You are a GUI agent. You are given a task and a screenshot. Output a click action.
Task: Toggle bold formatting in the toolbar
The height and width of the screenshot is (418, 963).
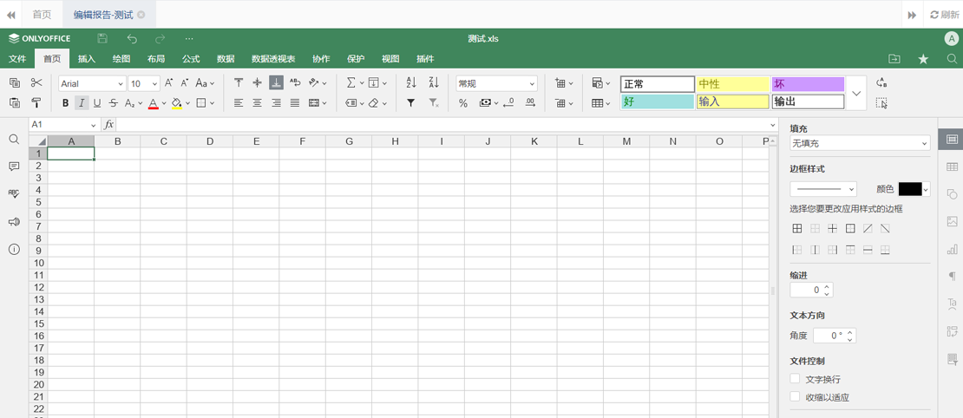[x=65, y=103]
